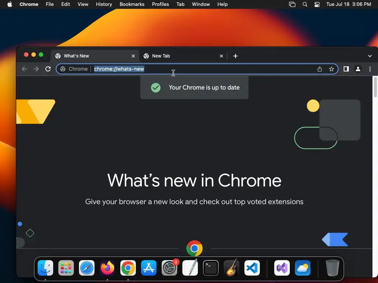Open Control Center in menu bar
This screenshot has width=378, height=283.
[x=317, y=4]
